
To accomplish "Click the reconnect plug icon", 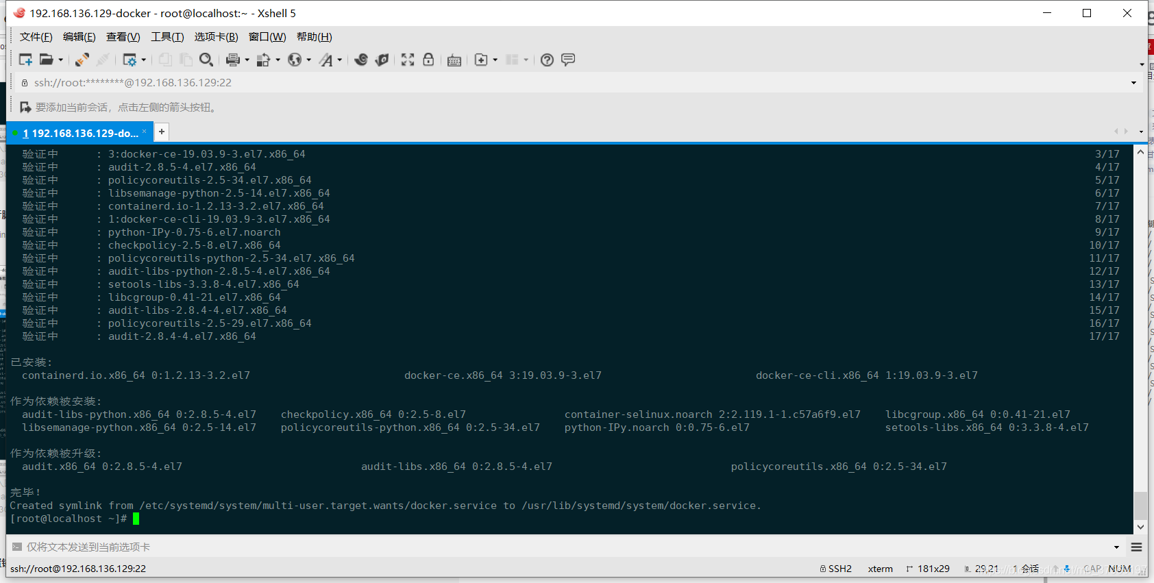I will pos(82,60).
